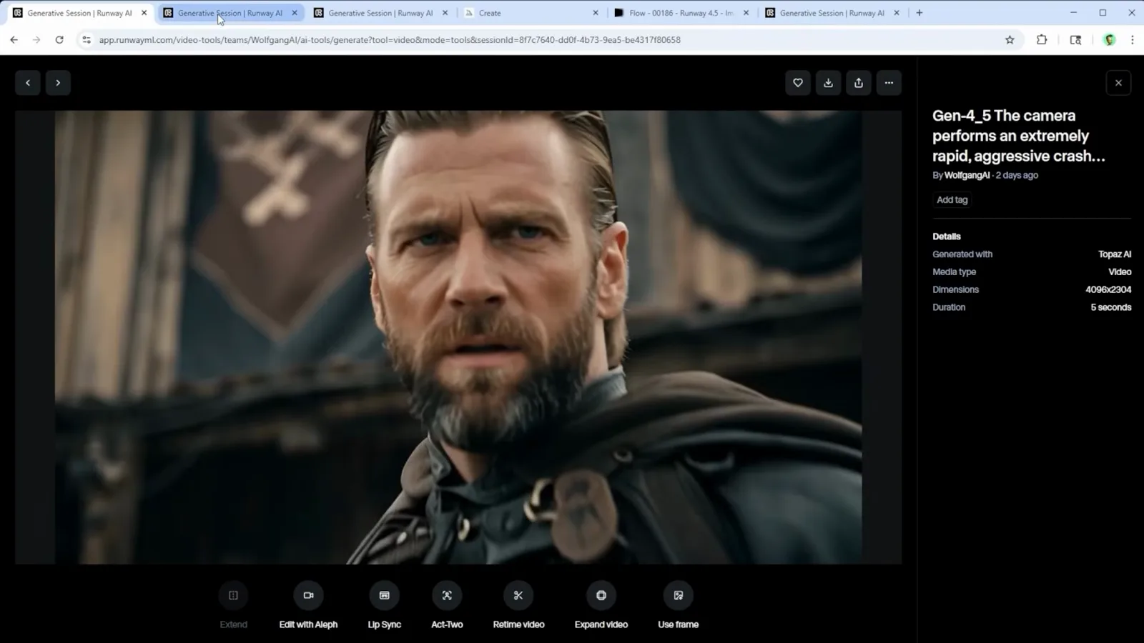Screen dimensions: 1144x643
Task: Close the details panel
Action: point(1118,83)
